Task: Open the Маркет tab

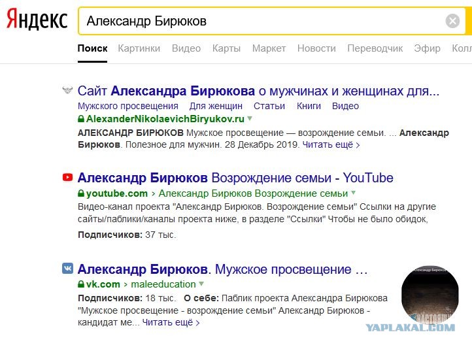Action: (x=269, y=48)
